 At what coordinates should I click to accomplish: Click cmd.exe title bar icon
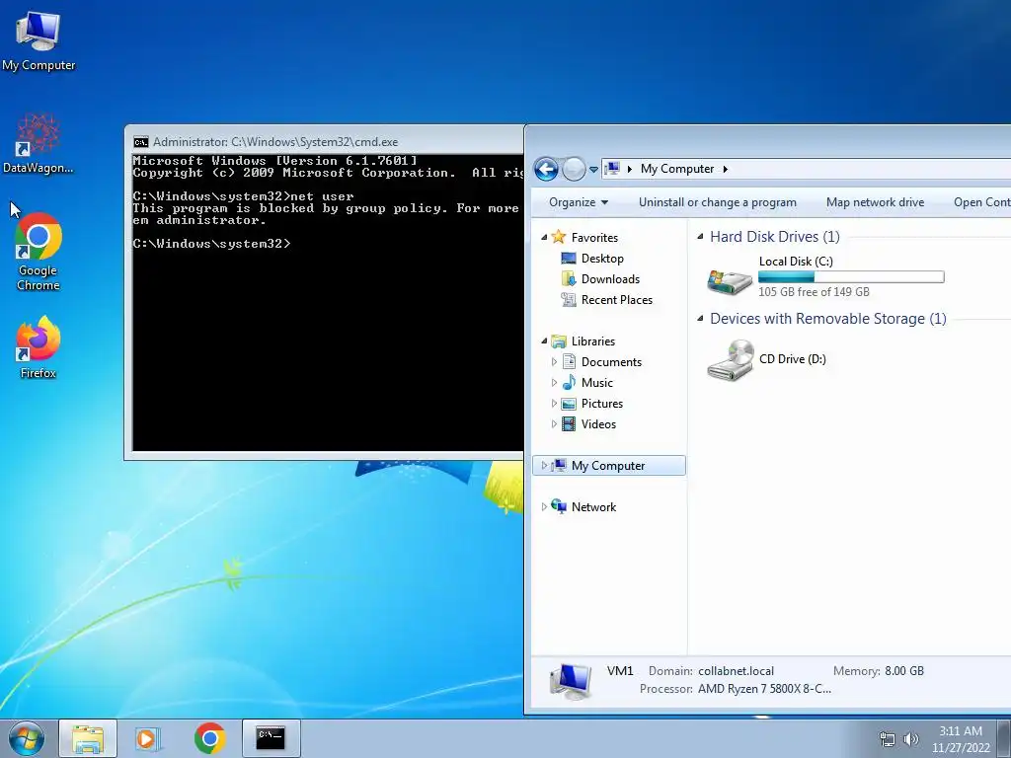tap(140, 142)
